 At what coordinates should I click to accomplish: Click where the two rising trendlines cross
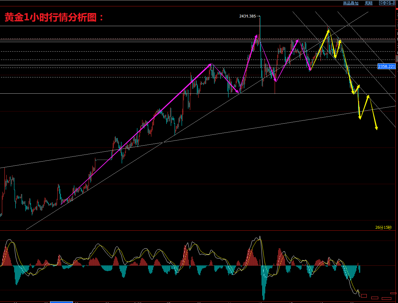click(163, 142)
